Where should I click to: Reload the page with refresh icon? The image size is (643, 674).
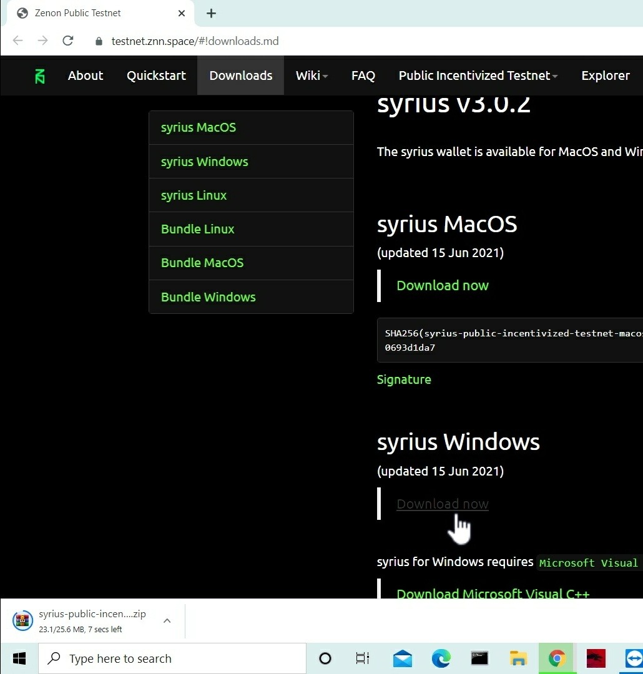point(68,41)
